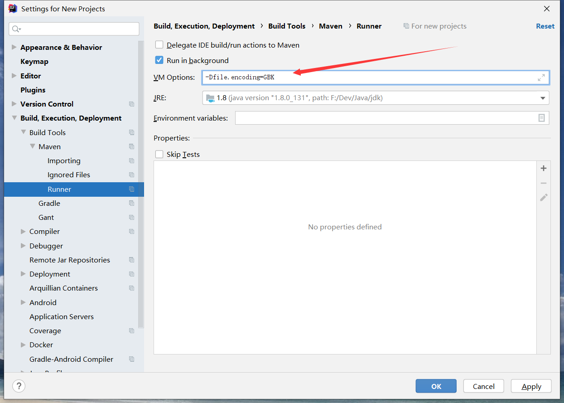Uncheck Run in background
Screen dimensions: 564x403
159,60
